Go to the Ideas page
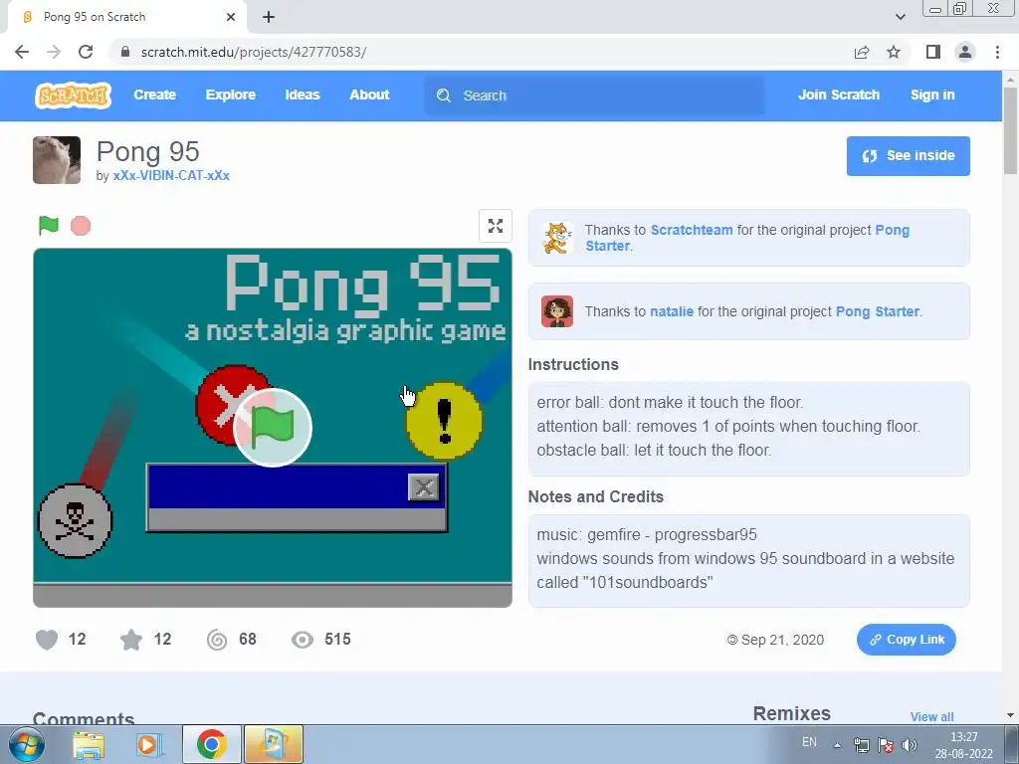This screenshot has height=764, width=1019. pos(303,95)
